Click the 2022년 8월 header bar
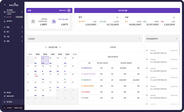 tap(127, 10)
